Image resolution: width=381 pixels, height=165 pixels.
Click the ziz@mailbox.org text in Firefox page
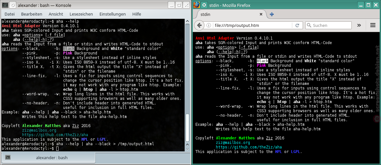pyautogui.click(x=233, y=143)
